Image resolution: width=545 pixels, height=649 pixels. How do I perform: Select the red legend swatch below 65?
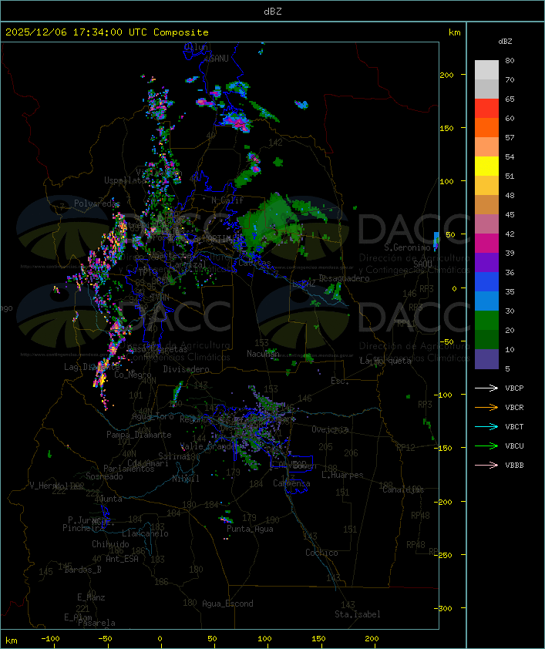pos(486,109)
